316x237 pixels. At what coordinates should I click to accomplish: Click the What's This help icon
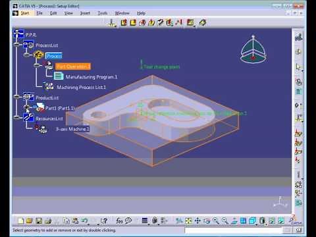[105, 221]
